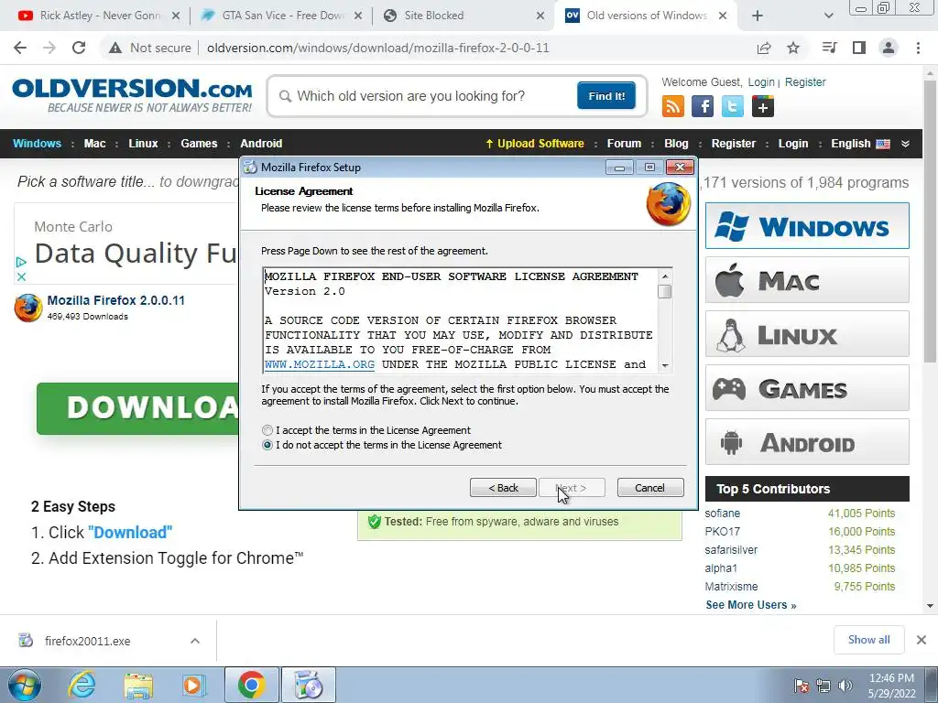Click the address bar URL
Viewport: 938px width, 703px height.
pyautogui.click(x=378, y=48)
